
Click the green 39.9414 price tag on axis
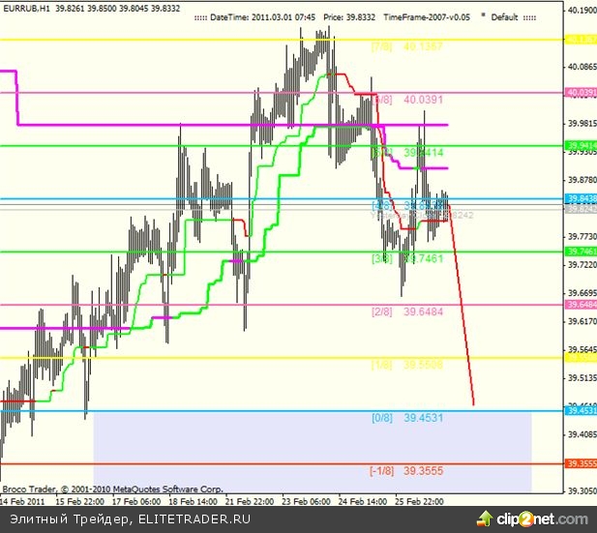582,145
